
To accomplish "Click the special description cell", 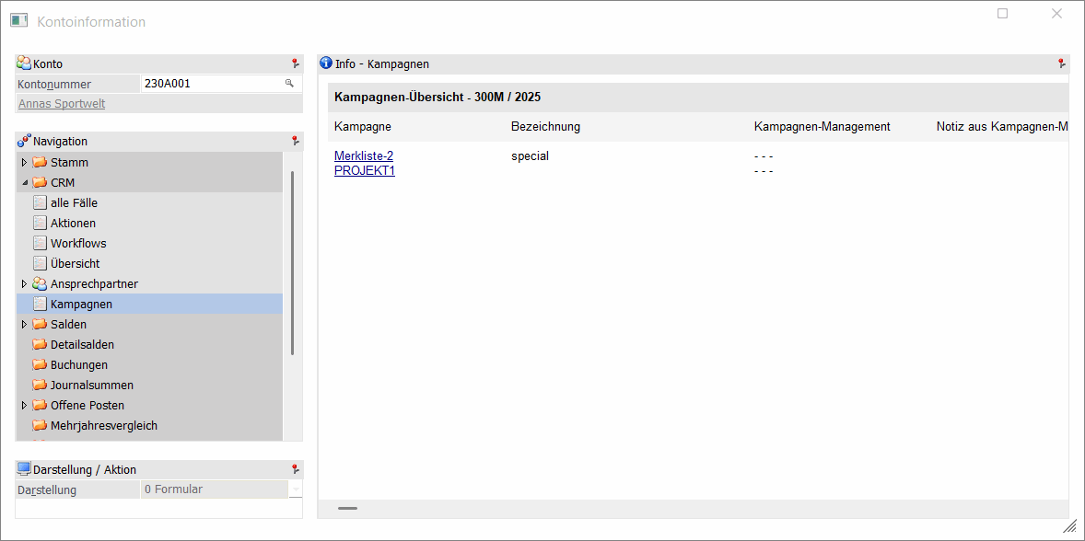I will (530, 156).
